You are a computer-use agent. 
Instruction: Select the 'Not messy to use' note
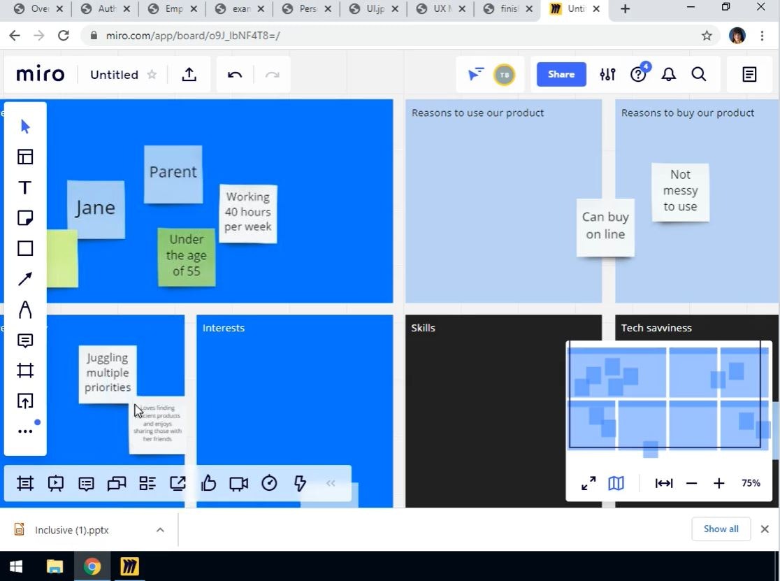tap(680, 192)
